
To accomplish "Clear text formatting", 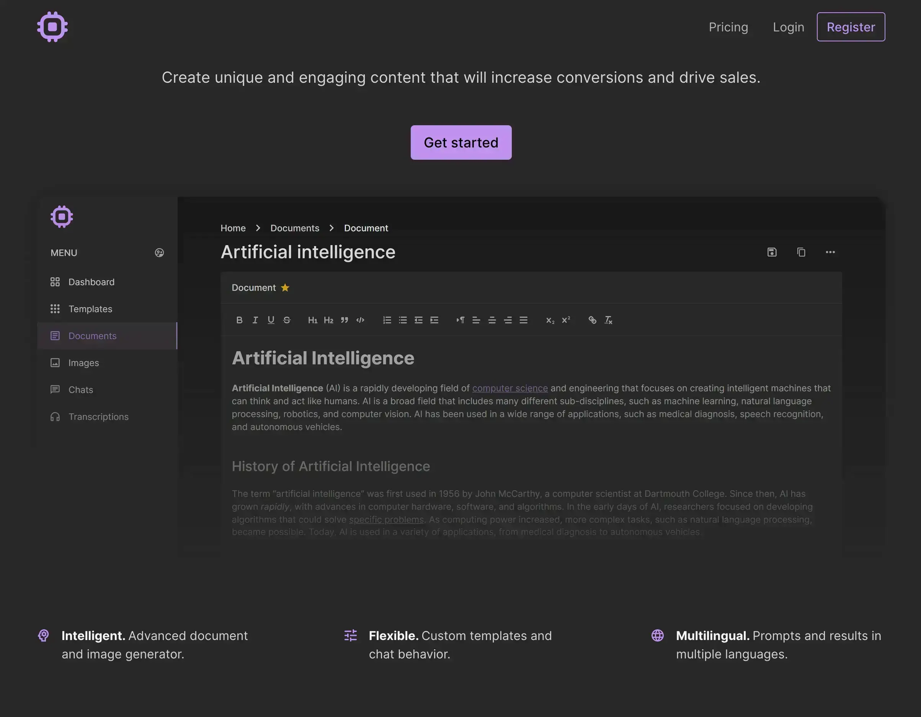I will (608, 320).
